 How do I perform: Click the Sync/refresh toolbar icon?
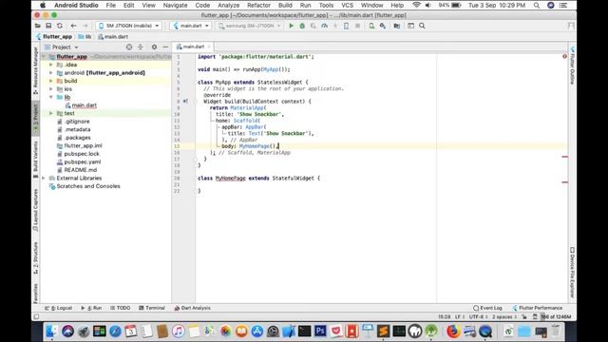pos(60,26)
